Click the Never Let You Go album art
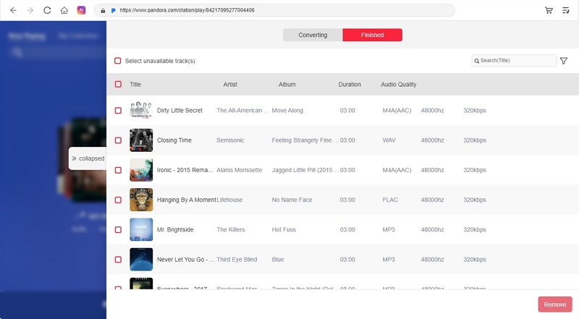 pyautogui.click(x=141, y=260)
